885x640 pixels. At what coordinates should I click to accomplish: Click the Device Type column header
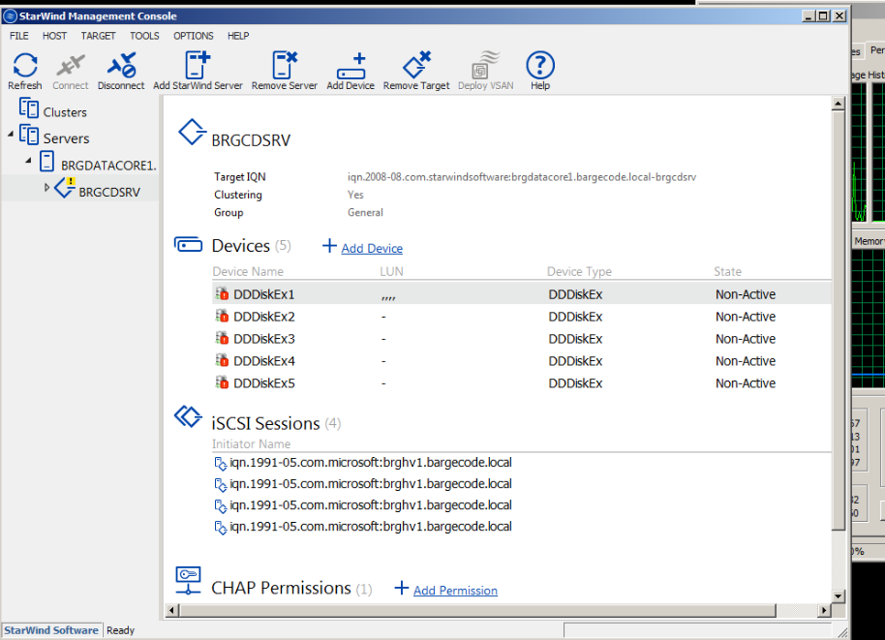579,271
